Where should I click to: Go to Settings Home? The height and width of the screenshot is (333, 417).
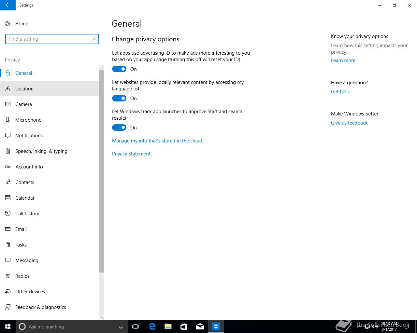point(52,23)
